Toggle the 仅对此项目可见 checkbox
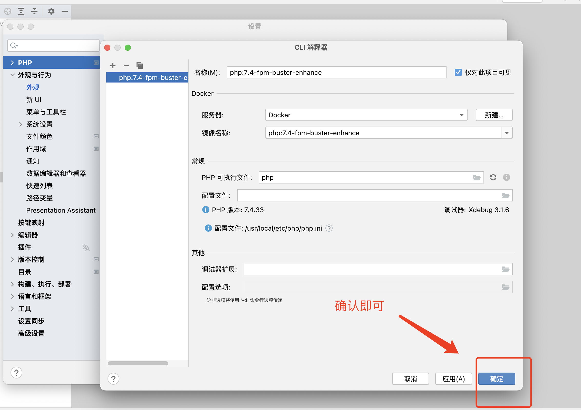The width and height of the screenshot is (581, 410). [x=458, y=72]
